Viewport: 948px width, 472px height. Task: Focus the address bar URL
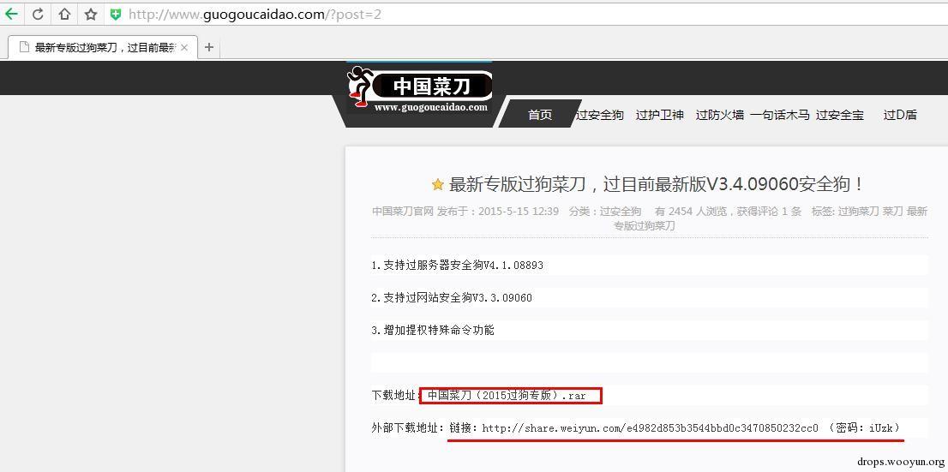[x=255, y=14]
